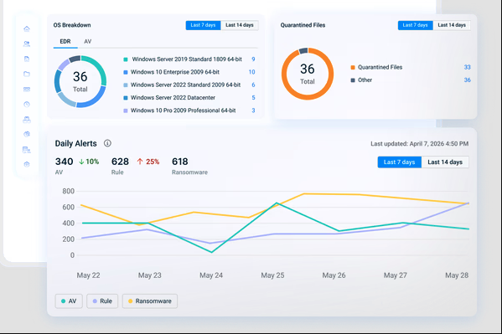Select Last 14 days in Quarantined Files
This screenshot has height=334, width=502.
(452, 25)
